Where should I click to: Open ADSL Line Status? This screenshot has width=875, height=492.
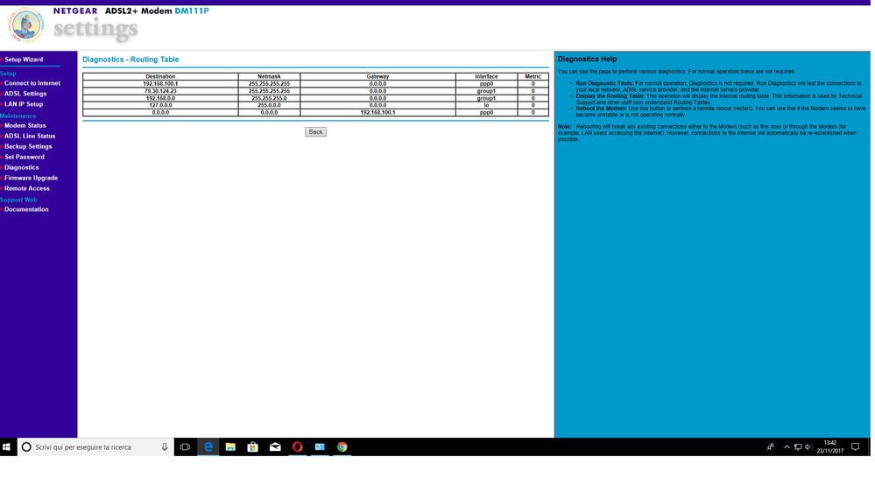(30, 136)
